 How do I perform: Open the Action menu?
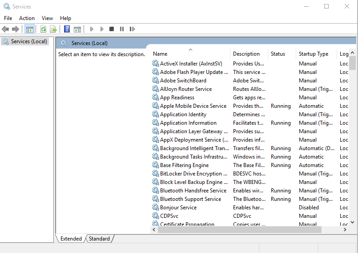click(x=27, y=18)
